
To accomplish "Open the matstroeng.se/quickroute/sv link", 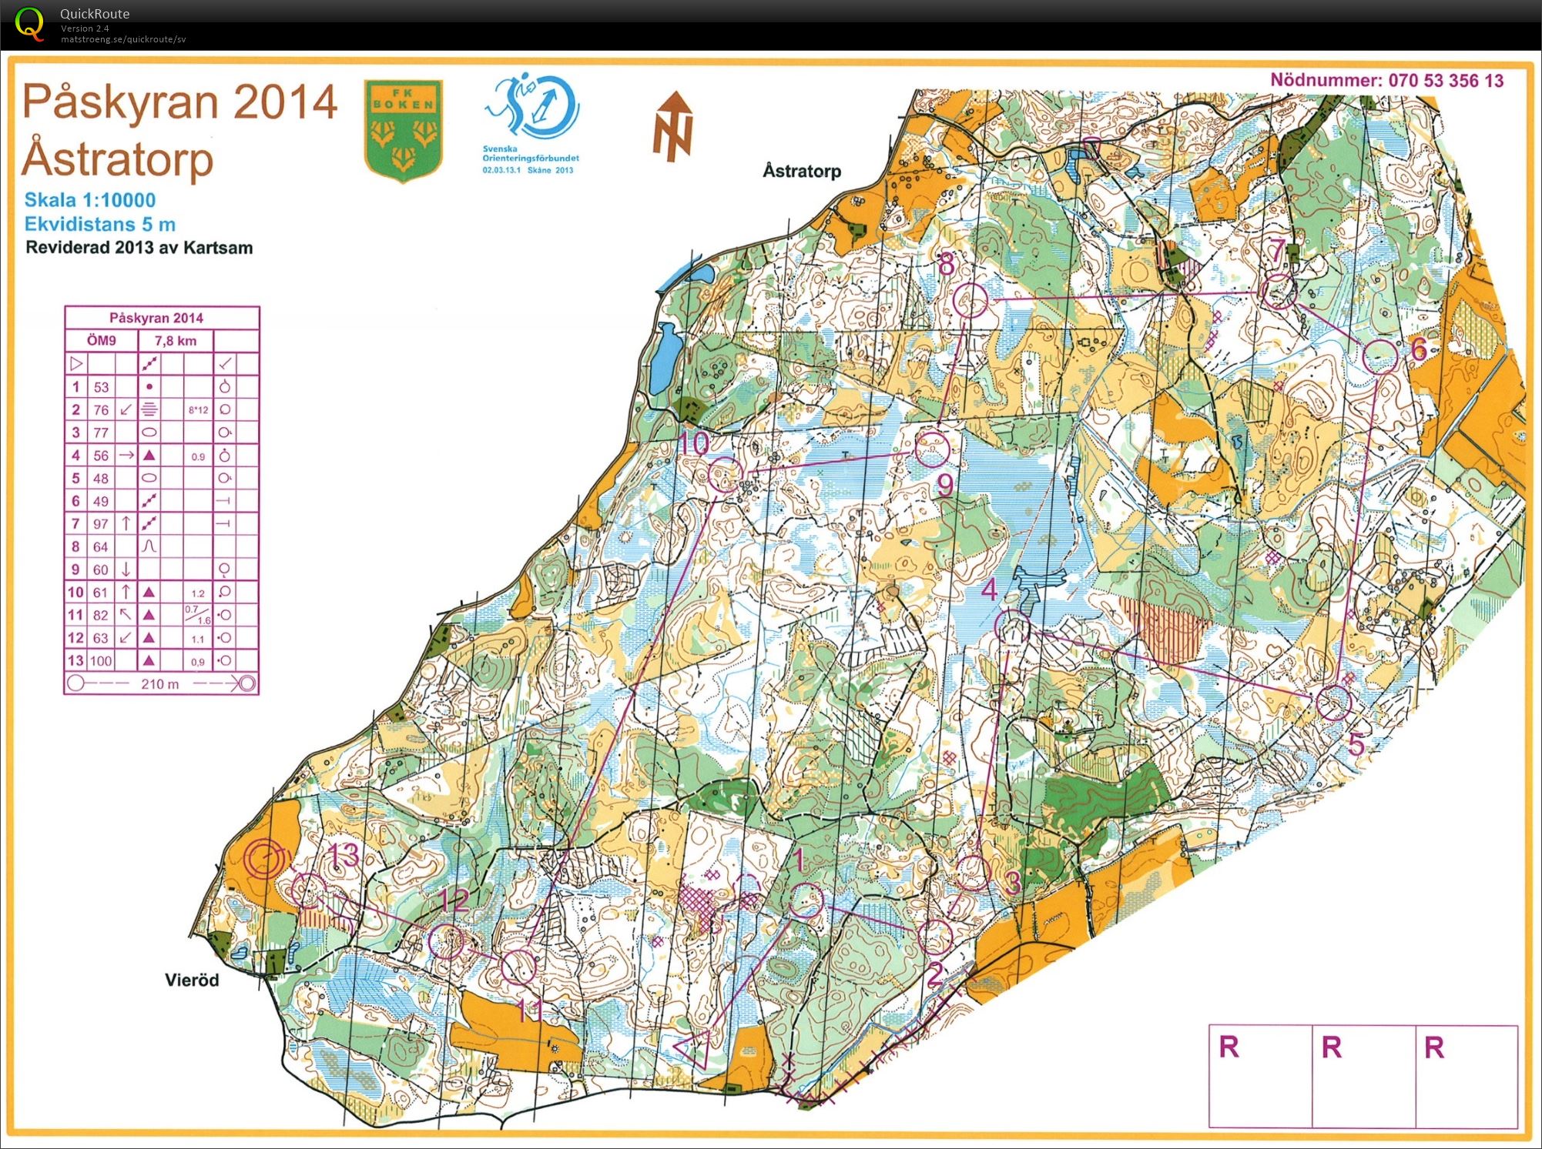I will 123,39.
